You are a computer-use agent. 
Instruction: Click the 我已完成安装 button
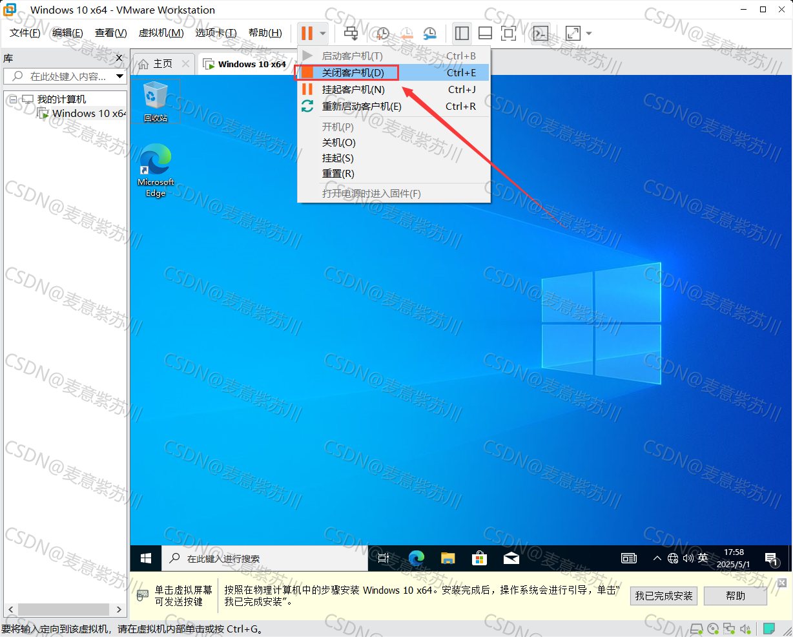664,596
